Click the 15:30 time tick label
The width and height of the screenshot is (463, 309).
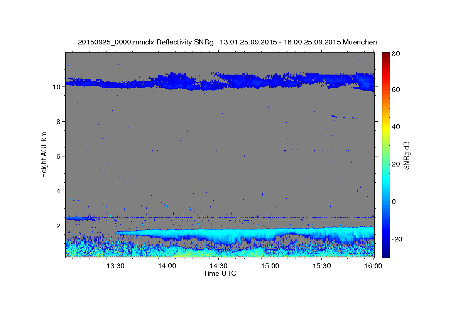(x=322, y=266)
